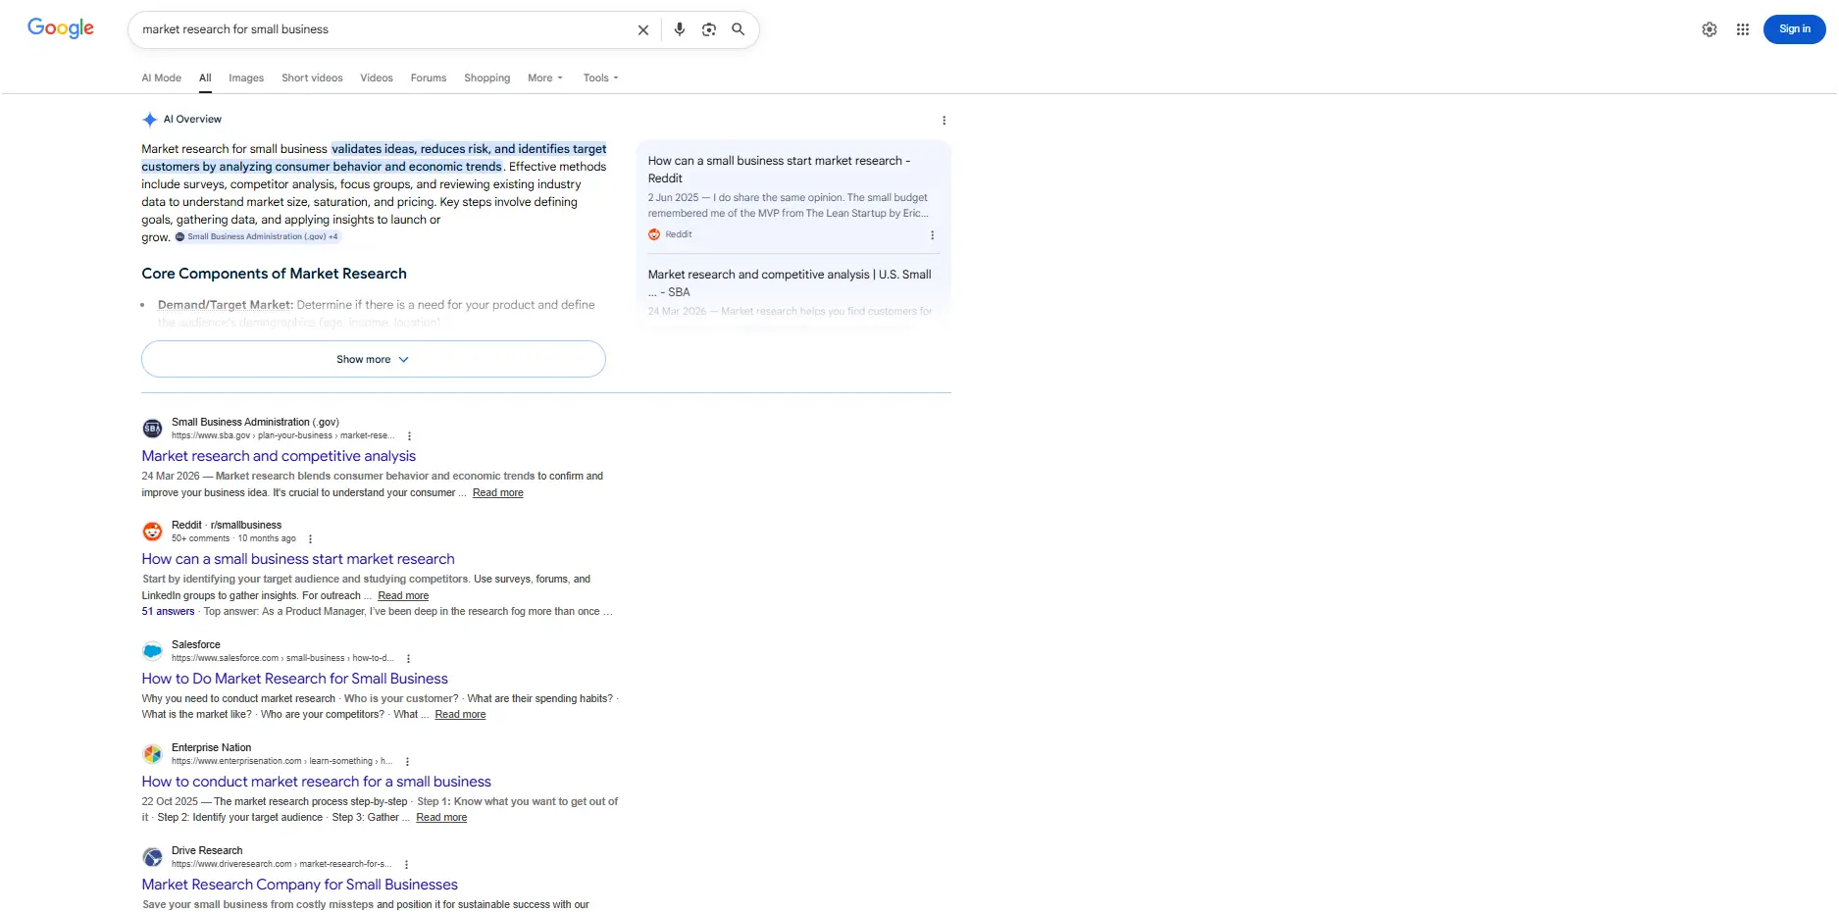This screenshot has width=1839, height=913.
Task: Open Market research and competitive analysis link
Action: 279,456
